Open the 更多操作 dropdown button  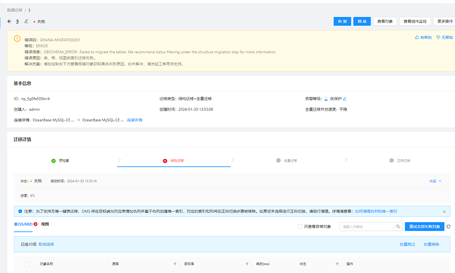coord(444,21)
